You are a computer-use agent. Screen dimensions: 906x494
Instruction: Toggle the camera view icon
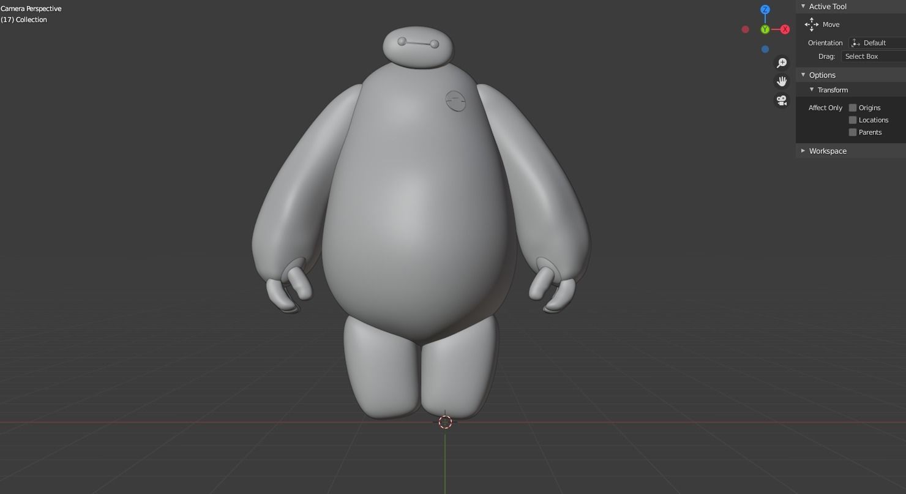782,100
